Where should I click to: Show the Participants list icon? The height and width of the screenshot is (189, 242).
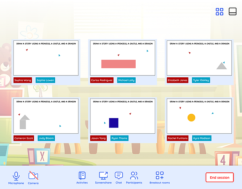pyautogui.click(x=134, y=175)
